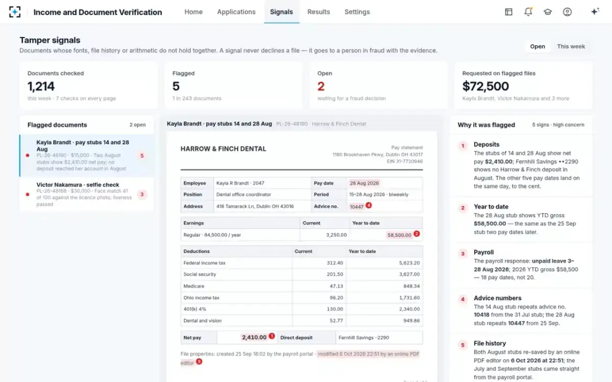This screenshot has width=612, height=382.
Task: Open the Settings tab
Action: [x=357, y=12]
